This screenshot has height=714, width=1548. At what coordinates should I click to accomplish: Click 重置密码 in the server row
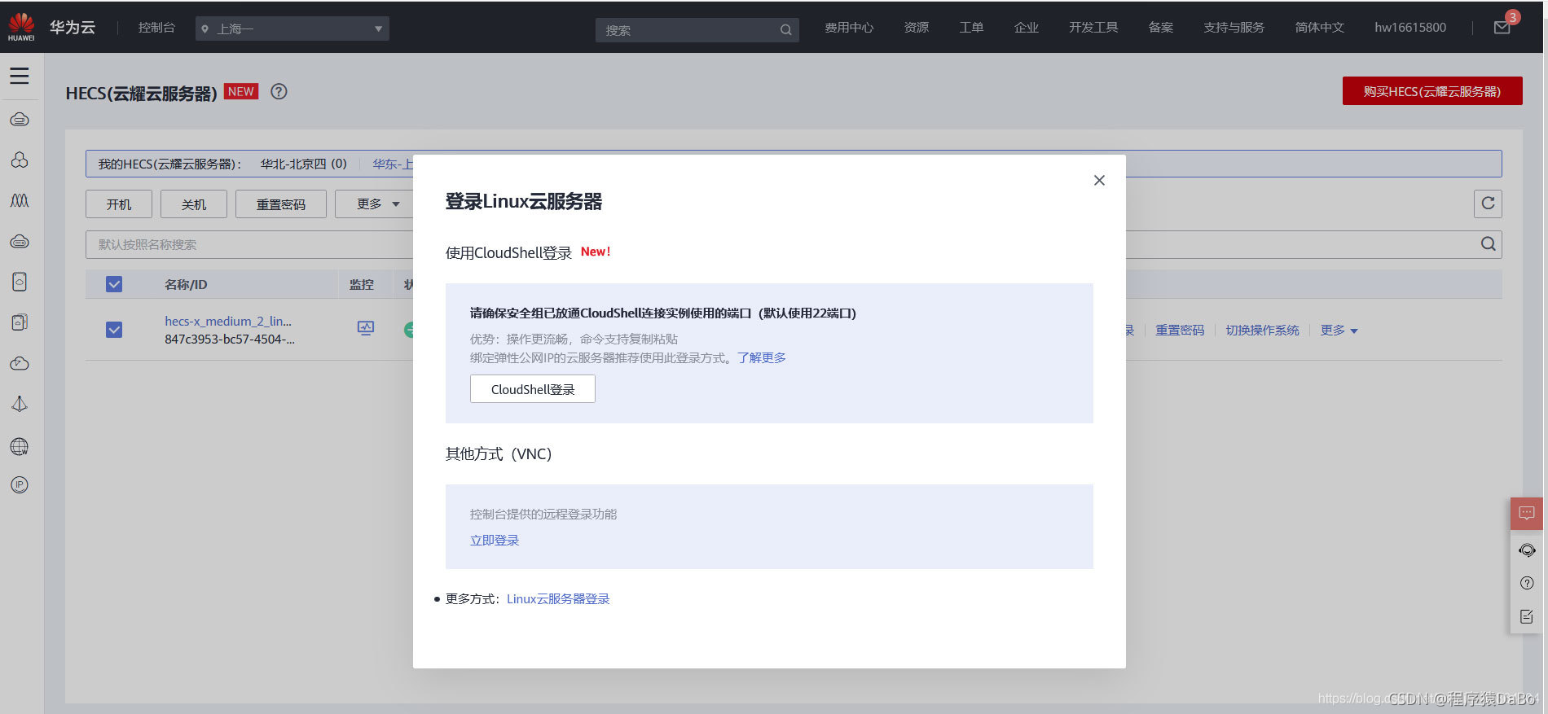coord(1180,330)
